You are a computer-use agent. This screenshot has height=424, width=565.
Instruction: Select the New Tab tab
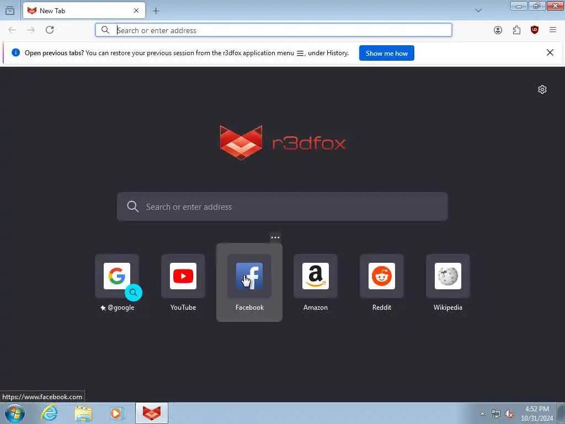point(84,10)
